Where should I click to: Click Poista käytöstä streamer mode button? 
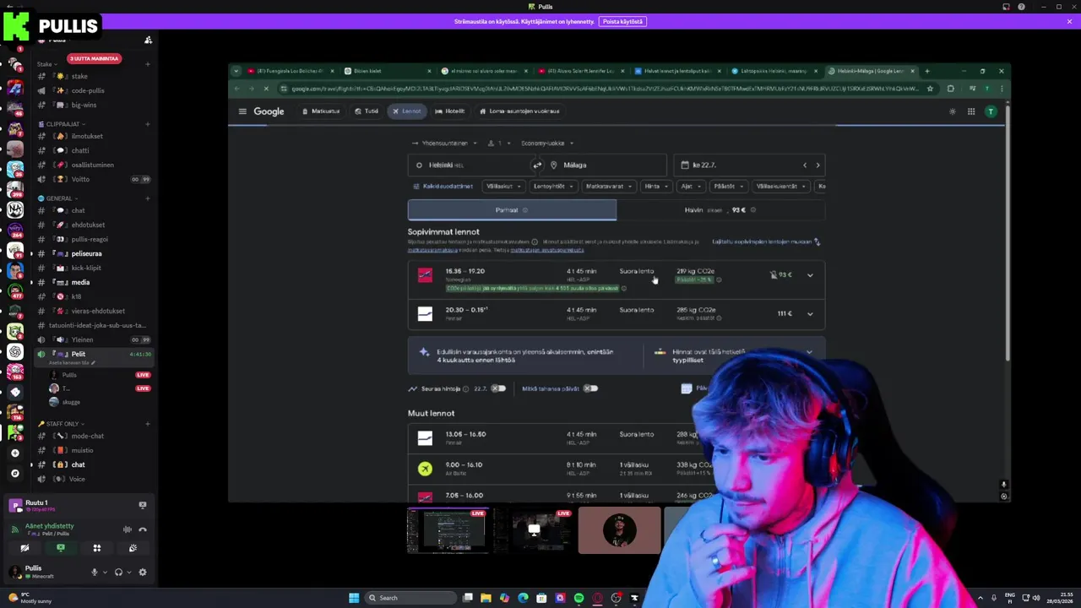pyautogui.click(x=622, y=21)
